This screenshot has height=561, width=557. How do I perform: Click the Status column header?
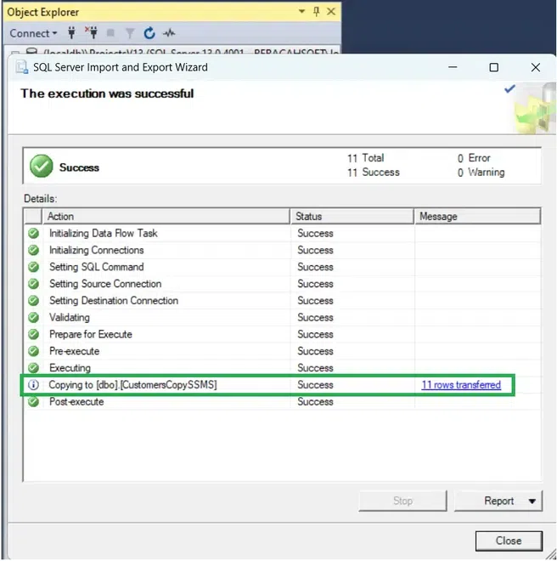[x=352, y=217]
